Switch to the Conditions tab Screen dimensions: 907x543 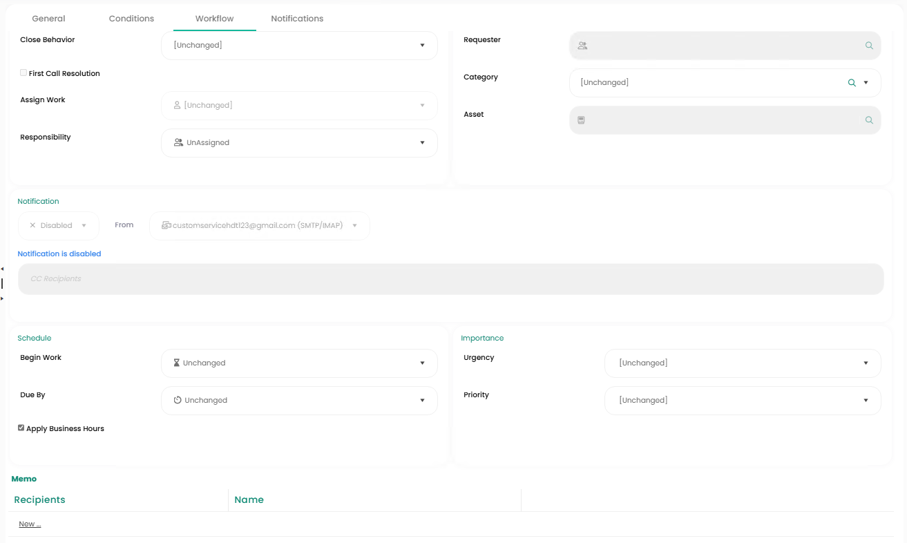click(131, 19)
